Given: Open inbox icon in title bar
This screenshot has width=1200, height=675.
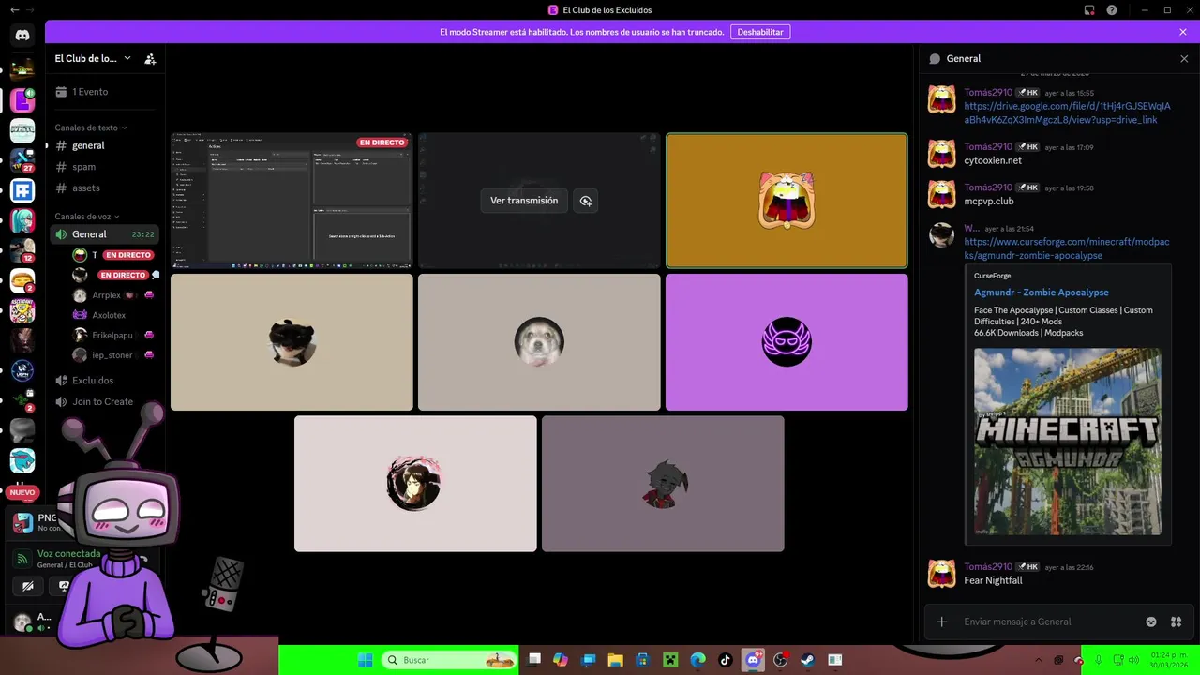Looking at the screenshot, I should (1089, 10).
